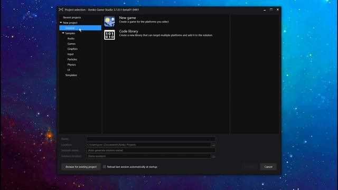
Task: Click 'Create a new library' description text
Action: tap(165, 35)
